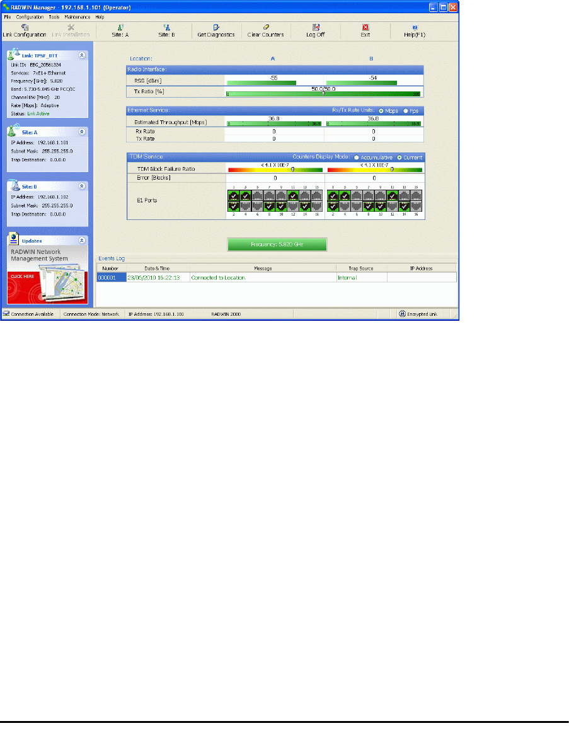The image size is (569, 733).
Task: Choose Accumulative counters display mode
Action: coord(356,158)
